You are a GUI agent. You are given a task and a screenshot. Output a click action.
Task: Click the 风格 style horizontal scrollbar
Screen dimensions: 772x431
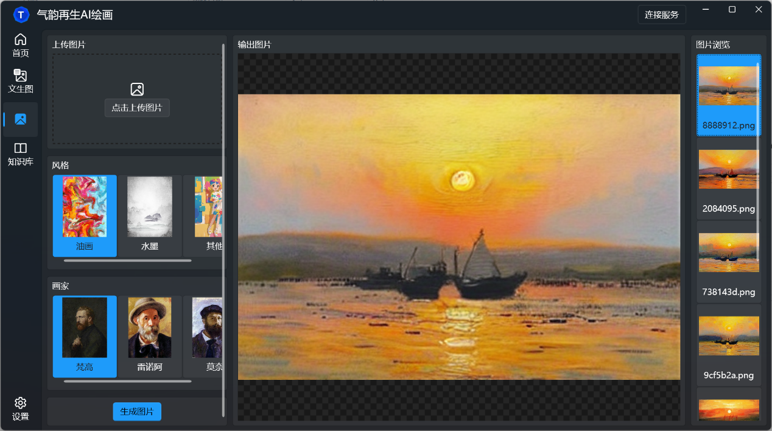[127, 261]
